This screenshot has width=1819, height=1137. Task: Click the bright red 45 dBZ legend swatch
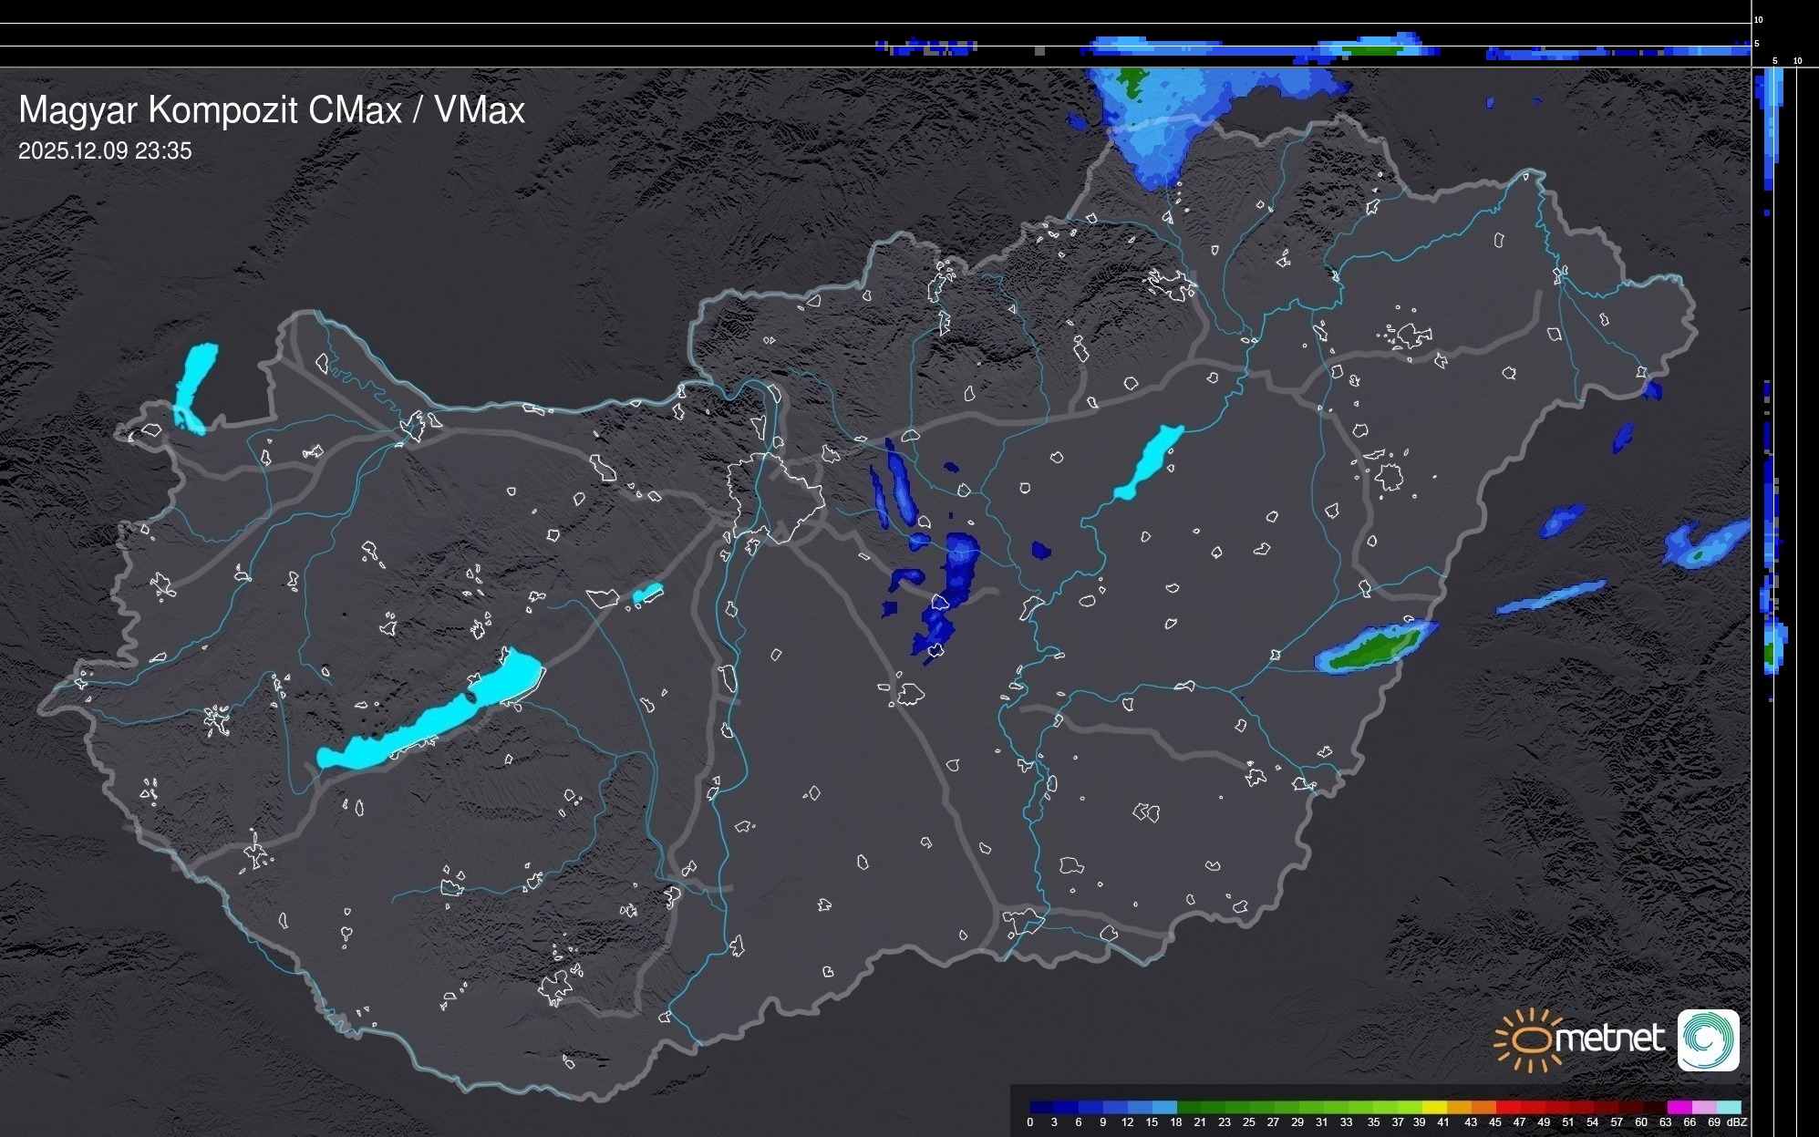pyautogui.click(x=1506, y=1107)
